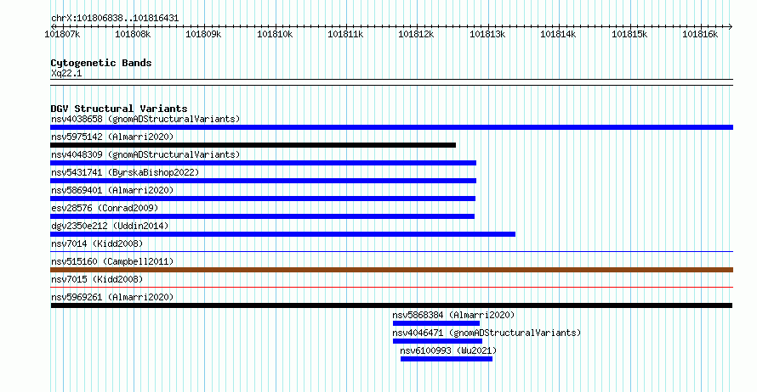Click the right arrowhead of the ruler

731,26
